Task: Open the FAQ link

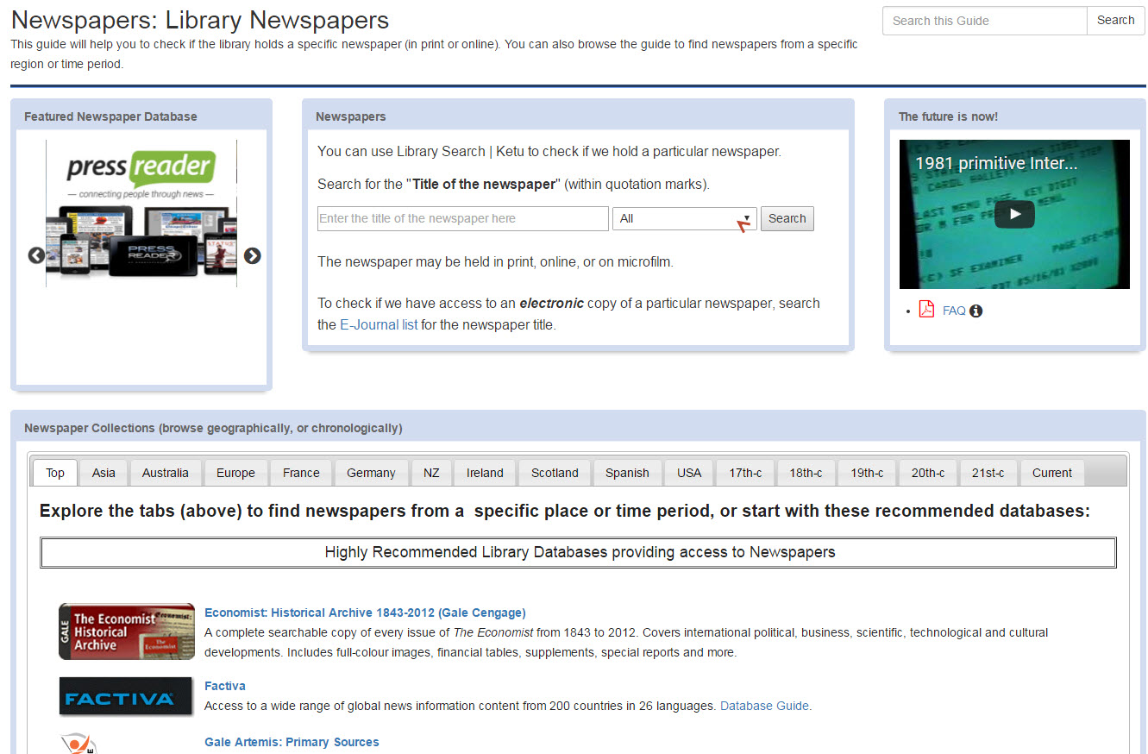Action: coord(954,311)
